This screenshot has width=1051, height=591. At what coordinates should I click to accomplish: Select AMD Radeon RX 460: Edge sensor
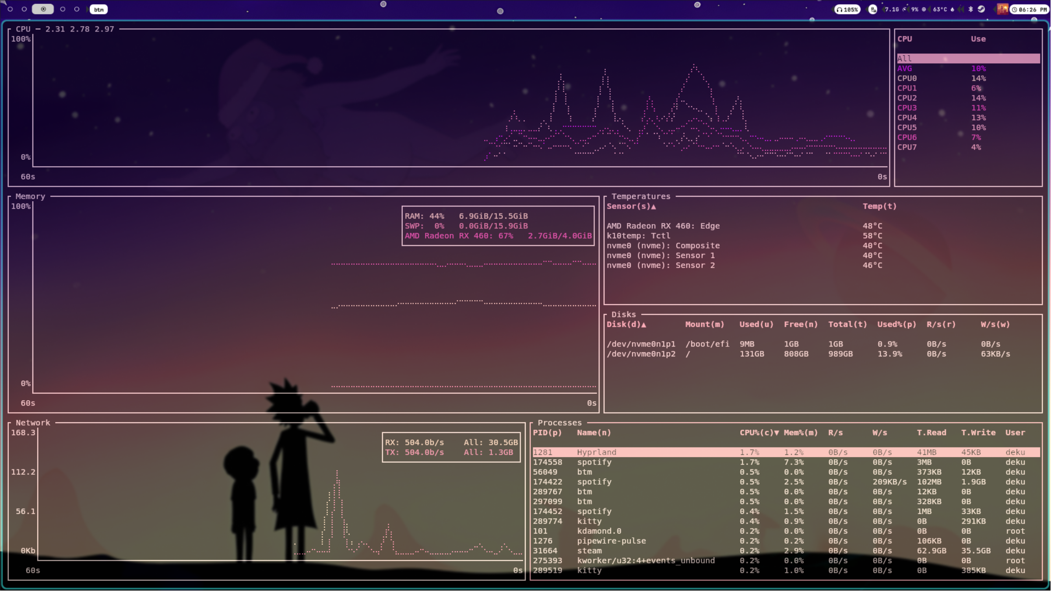pyautogui.click(x=823, y=226)
